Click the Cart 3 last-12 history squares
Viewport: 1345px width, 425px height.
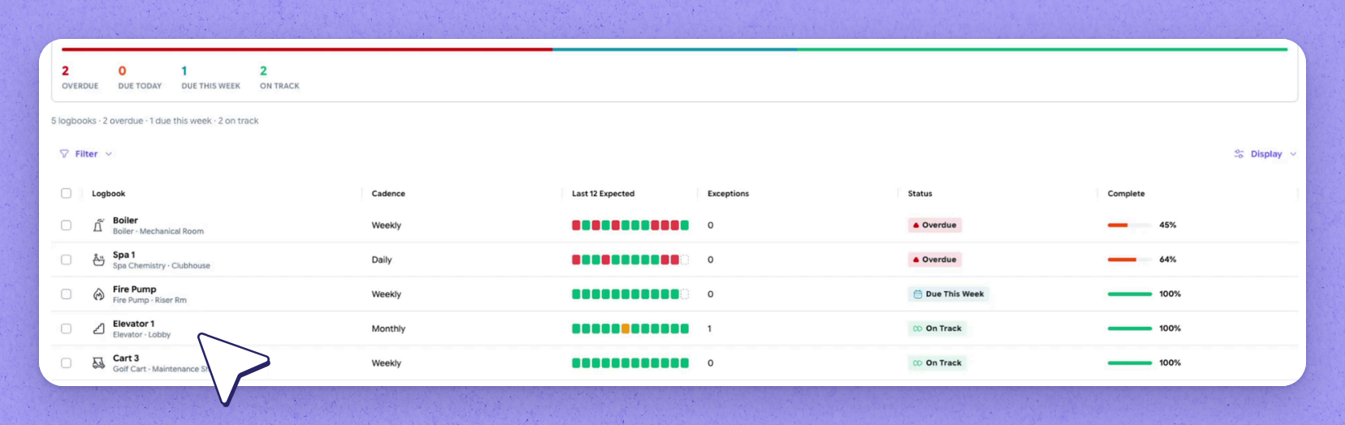[630, 363]
